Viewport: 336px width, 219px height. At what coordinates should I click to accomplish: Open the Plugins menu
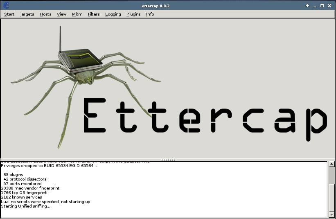[x=133, y=14]
